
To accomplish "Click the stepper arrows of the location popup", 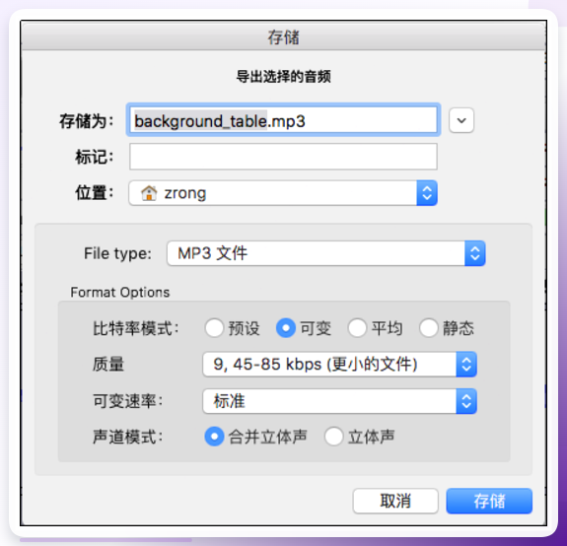I will coord(427,193).
